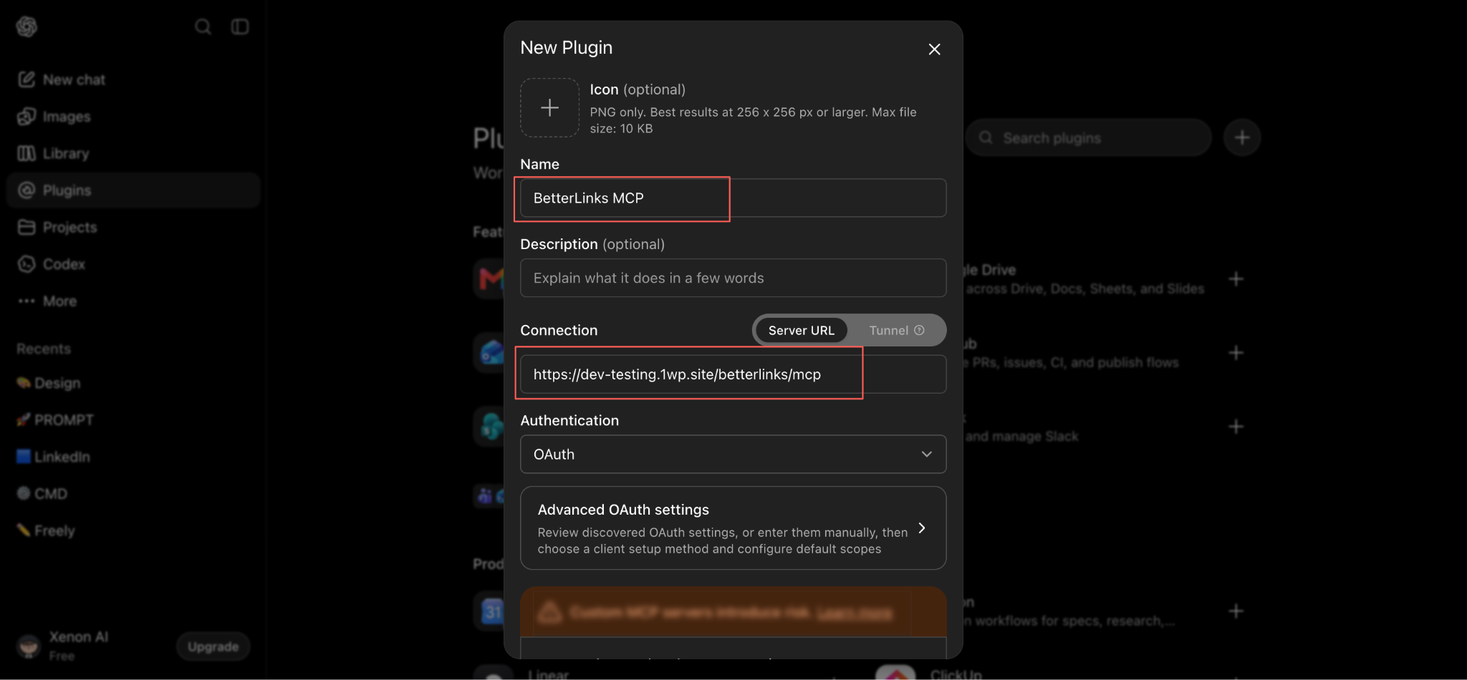Image resolution: width=1467 pixels, height=680 pixels.
Task: Open the Gmail plugin icon
Action: tap(490, 278)
